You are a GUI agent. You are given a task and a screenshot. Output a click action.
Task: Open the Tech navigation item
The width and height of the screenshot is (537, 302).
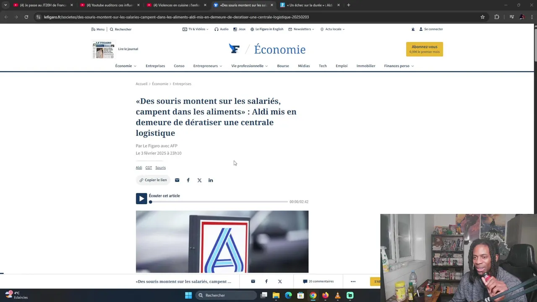[323, 66]
